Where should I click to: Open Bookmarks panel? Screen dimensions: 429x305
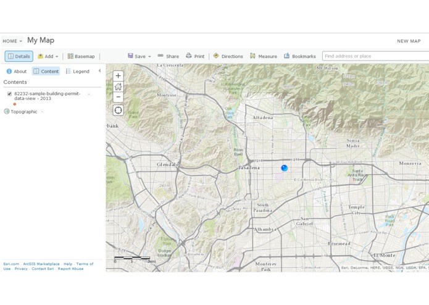(300, 56)
